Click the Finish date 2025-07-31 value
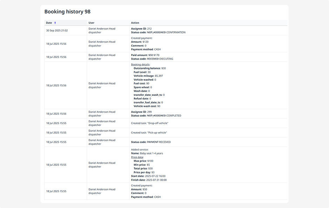 pyautogui.click(x=156, y=180)
